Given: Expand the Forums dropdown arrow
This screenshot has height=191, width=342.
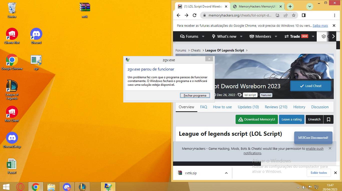Looking at the screenshot, I should [203, 36].
